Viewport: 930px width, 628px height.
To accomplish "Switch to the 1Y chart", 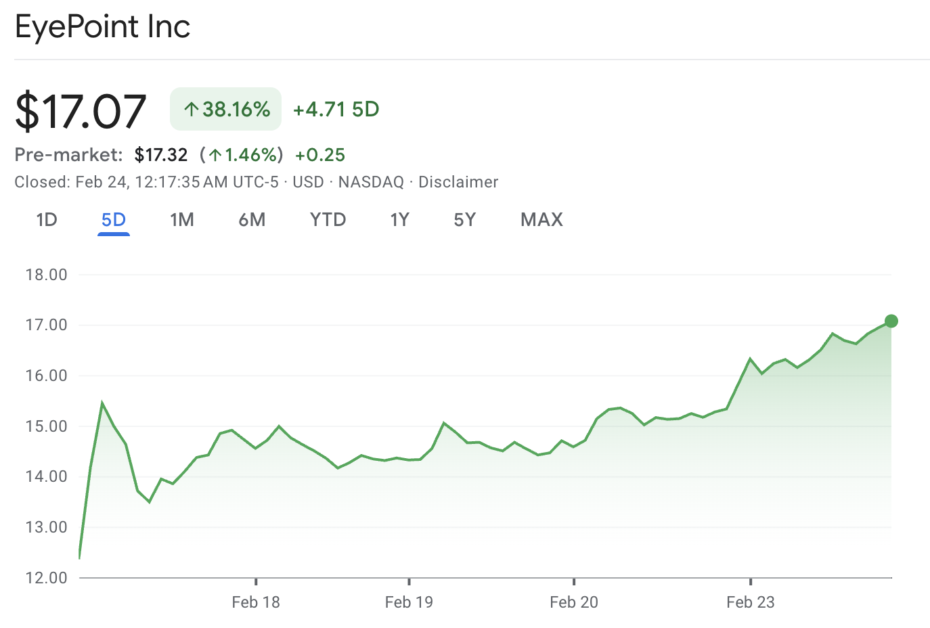I will click(x=399, y=219).
